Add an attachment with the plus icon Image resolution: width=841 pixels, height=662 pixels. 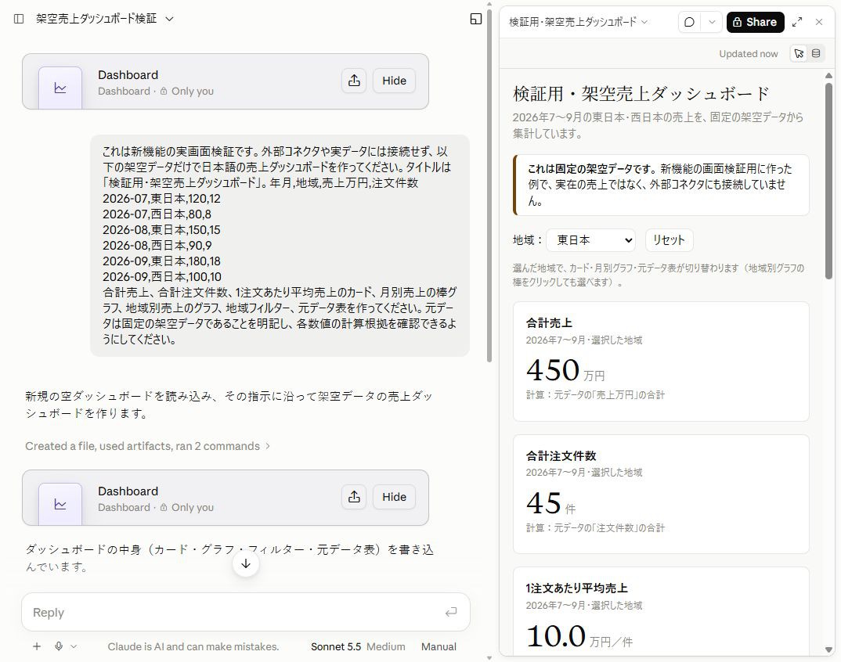click(x=37, y=646)
